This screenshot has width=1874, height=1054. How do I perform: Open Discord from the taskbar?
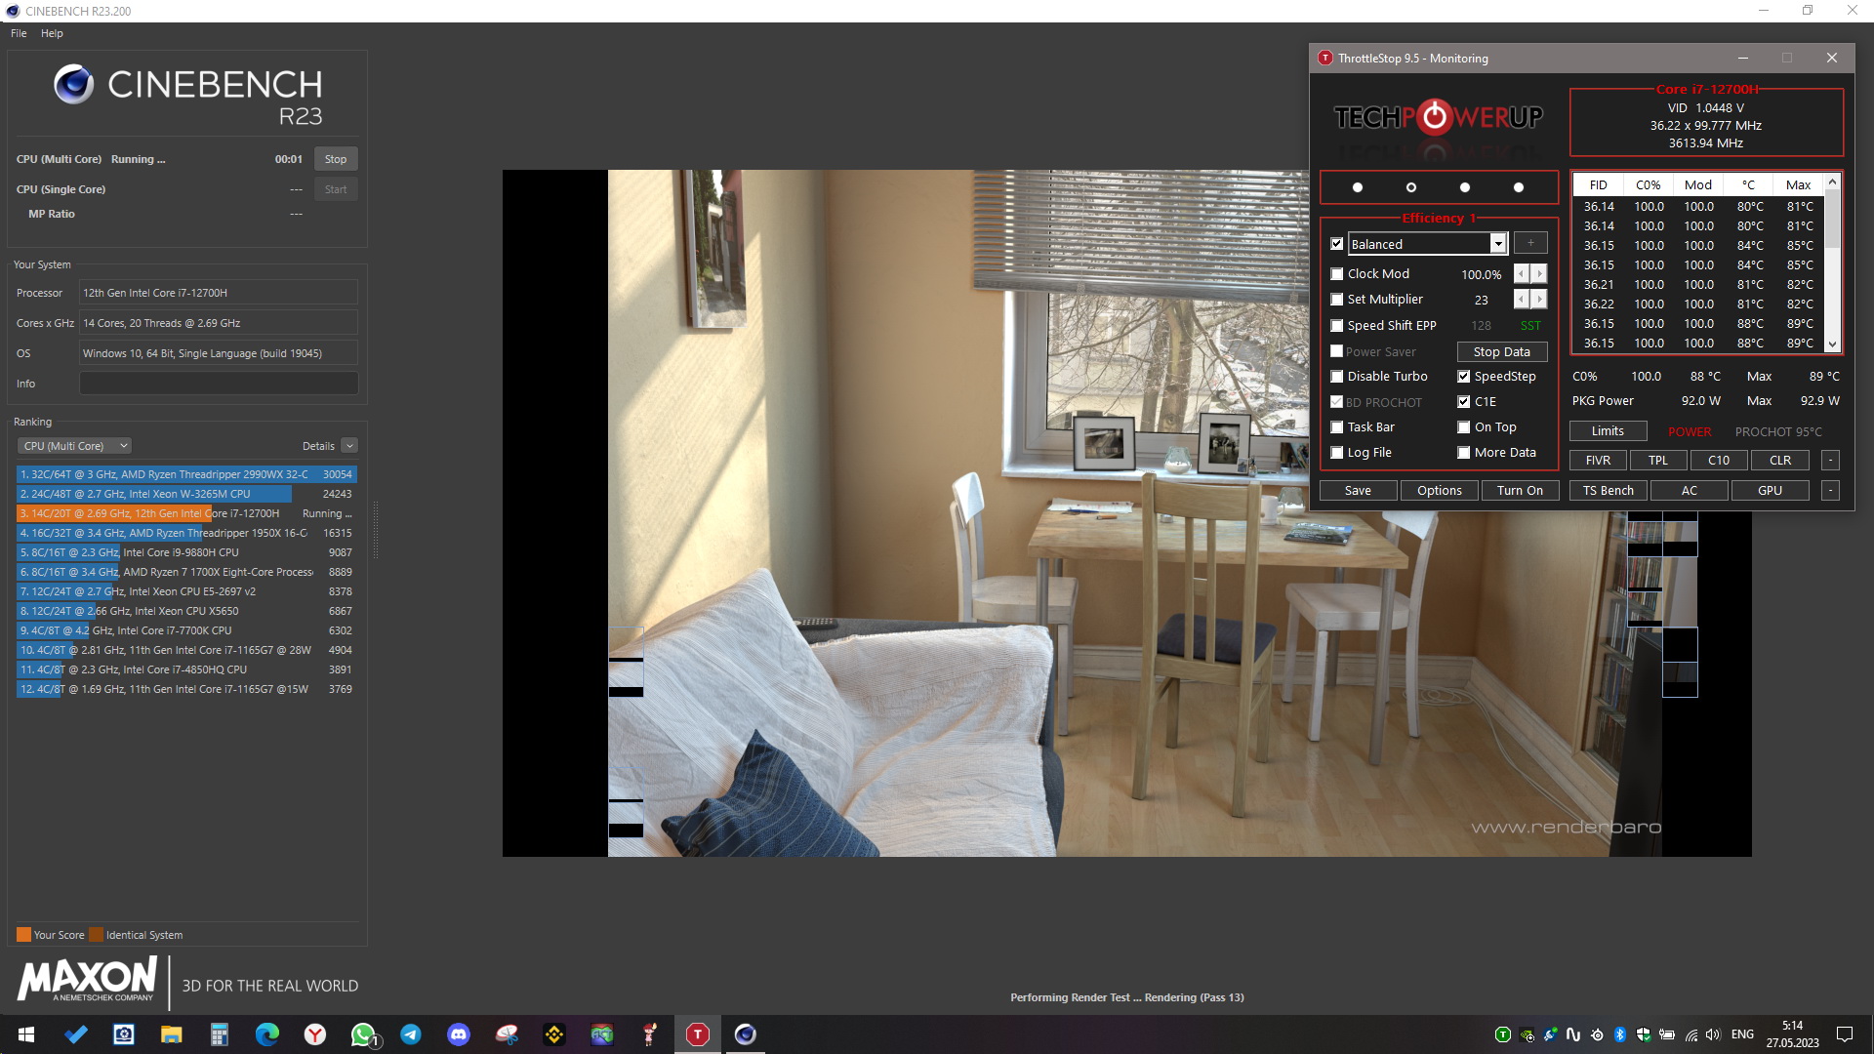click(x=459, y=1034)
